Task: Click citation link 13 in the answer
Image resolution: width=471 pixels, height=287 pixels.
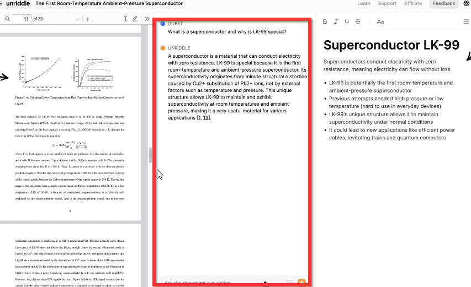Action: pyautogui.click(x=206, y=118)
